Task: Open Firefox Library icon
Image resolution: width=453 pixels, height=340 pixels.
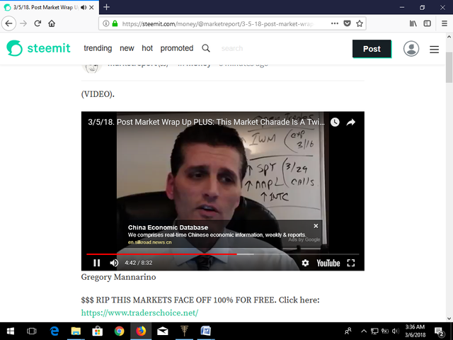Action: point(413,23)
